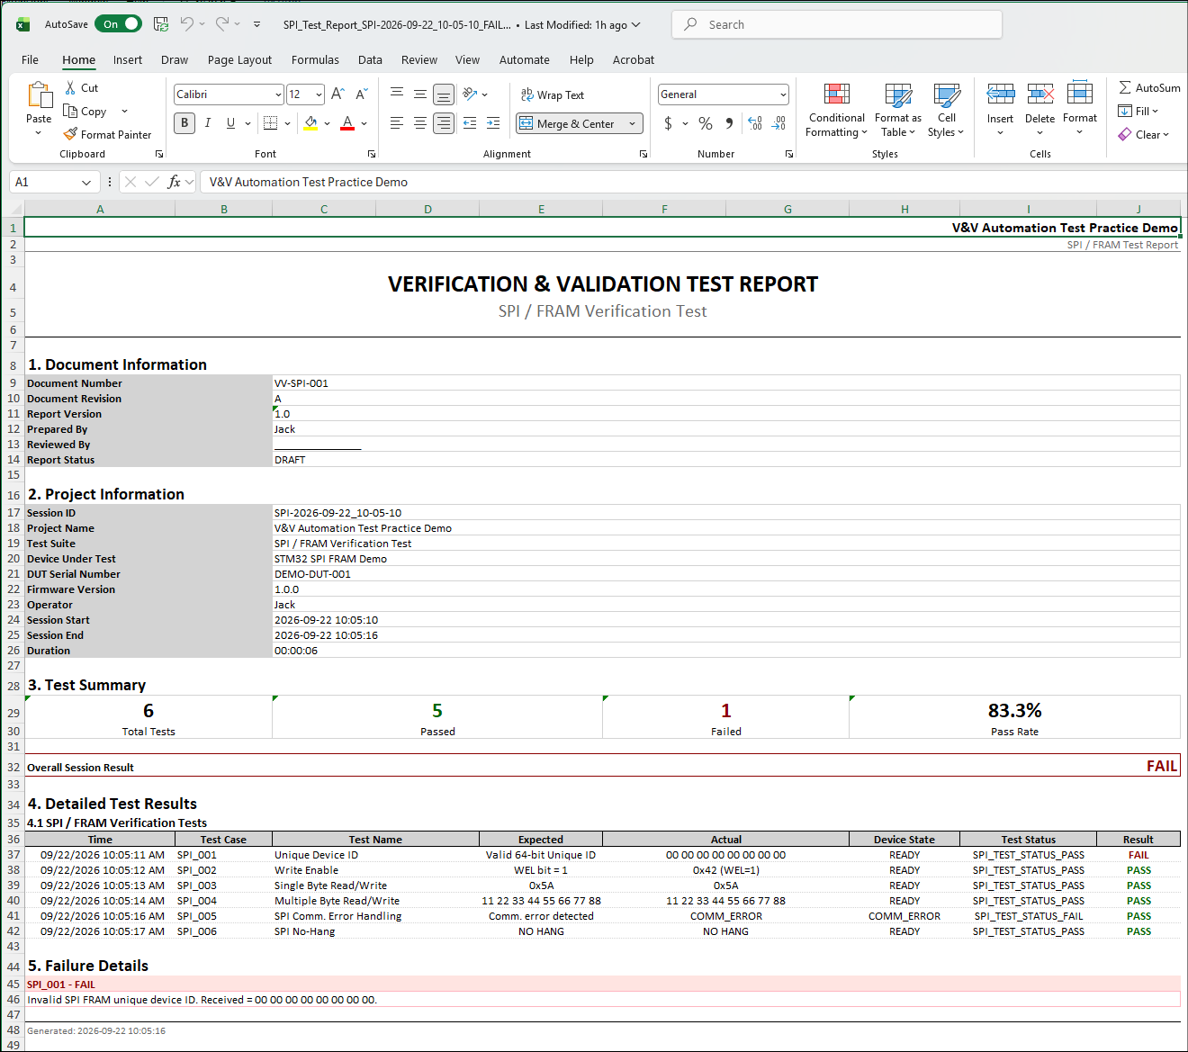Click the Search box
The height and width of the screenshot is (1052, 1188).
[837, 24]
